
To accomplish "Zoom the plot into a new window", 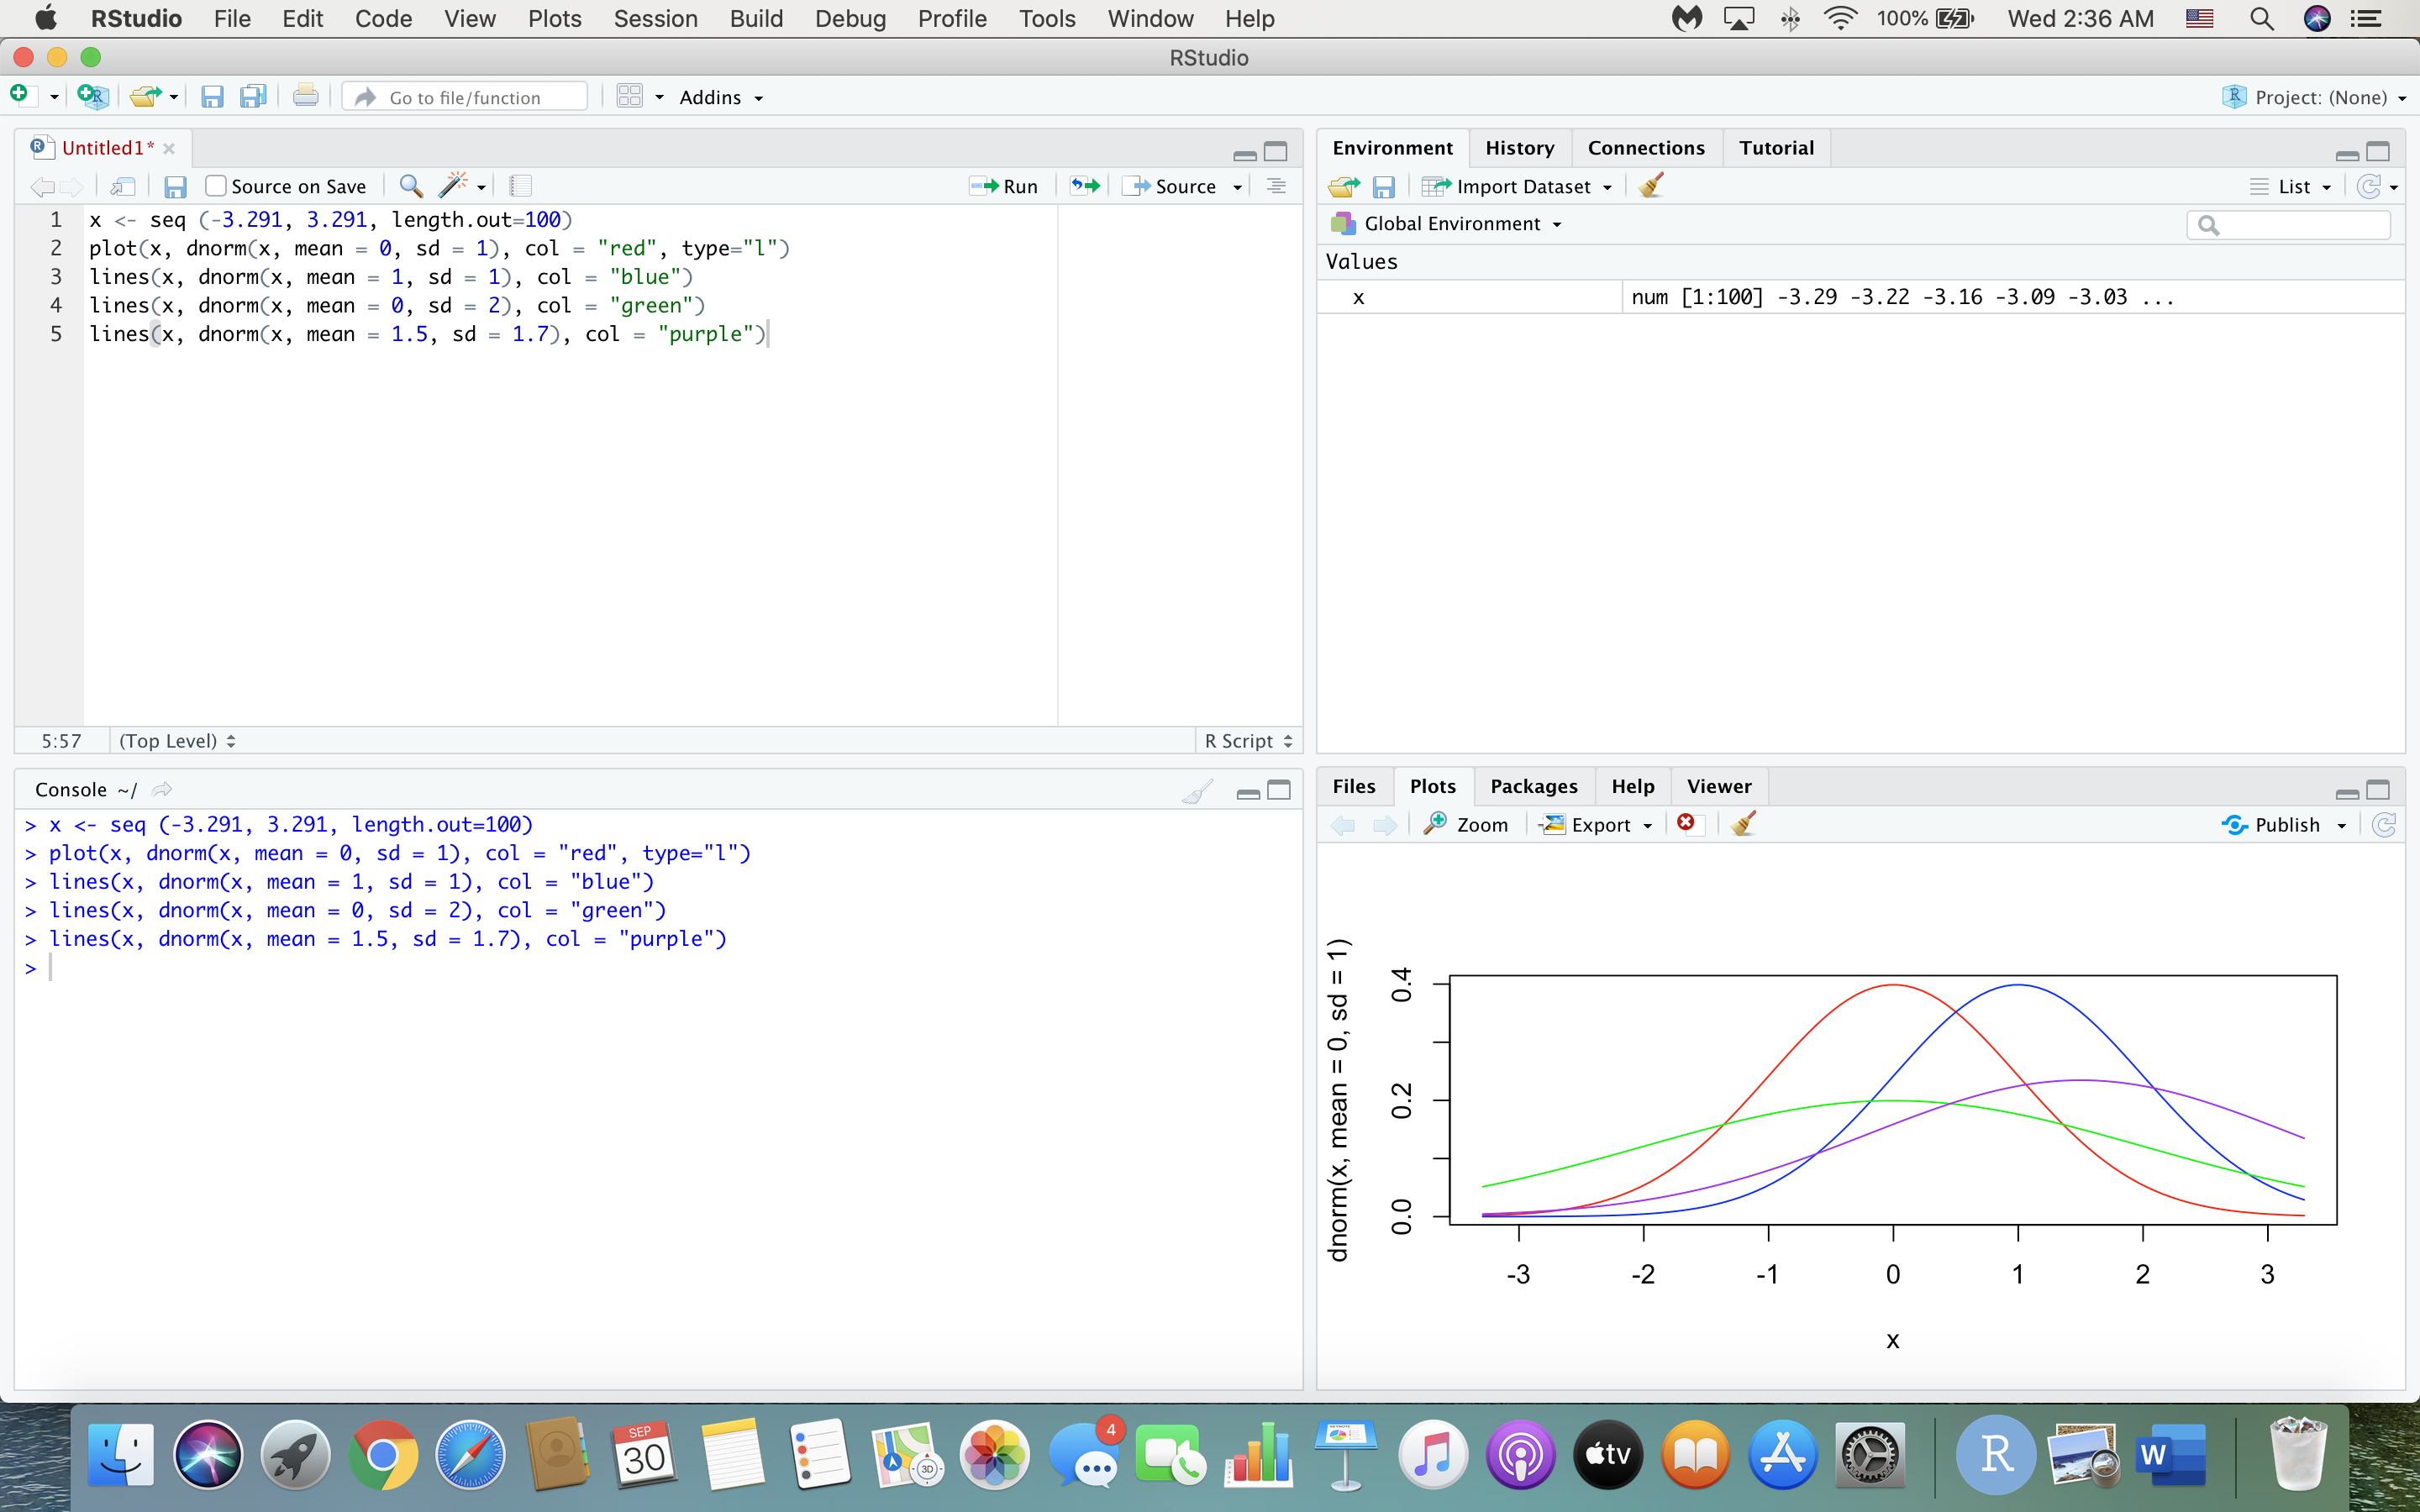I will pyautogui.click(x=1466, y=823).
